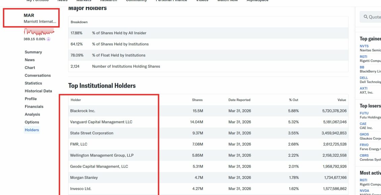This screenshot has height=195, width=381.
Task: Click the active Holders tab
Action: pyautogui.click(x=32, y=130)
